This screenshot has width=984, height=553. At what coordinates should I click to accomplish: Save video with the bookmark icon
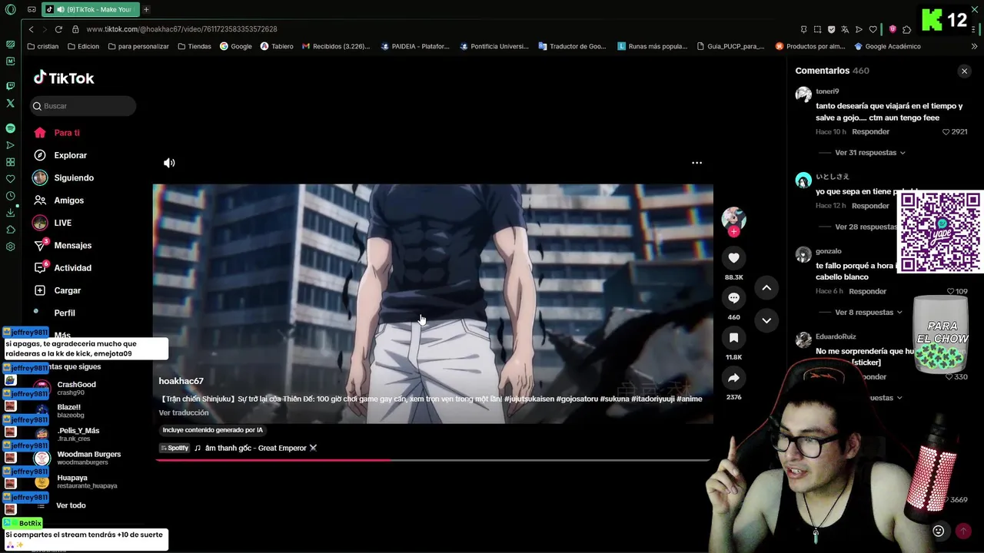pyautogui.click(x=733, y=338)
